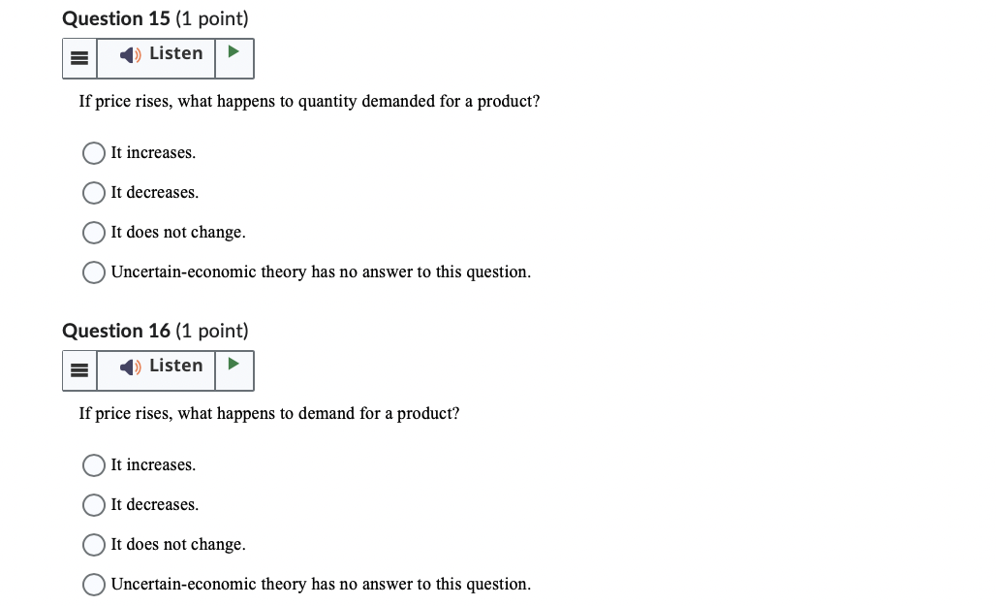Click the hamburger menu icon for Question 16
996x606 pixels.
(79, 369)
